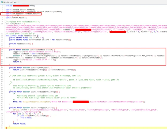This screenshot has height=129, width=167.
Task: Click line number 56 in the gutter
Action: tap(2, 128)
